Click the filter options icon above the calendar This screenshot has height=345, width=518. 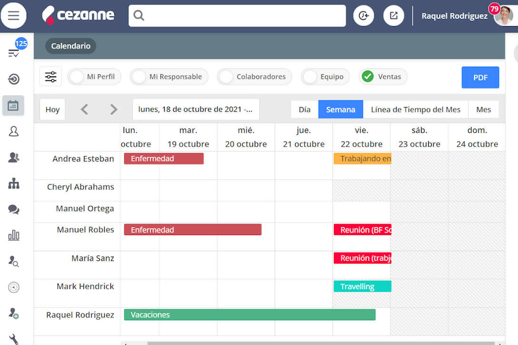tap(50, 76)
